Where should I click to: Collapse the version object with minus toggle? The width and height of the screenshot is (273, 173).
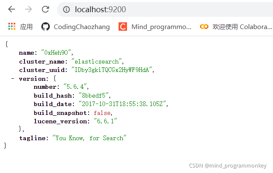[13, 79]
